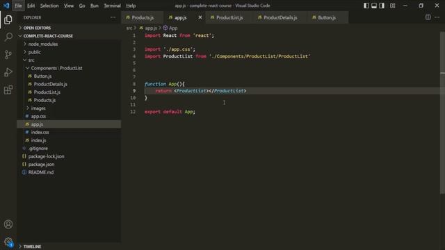Switch to the ProductDetails.js tab
The height and width of the screenshot is (250, 445).
[x=280, y=17]
